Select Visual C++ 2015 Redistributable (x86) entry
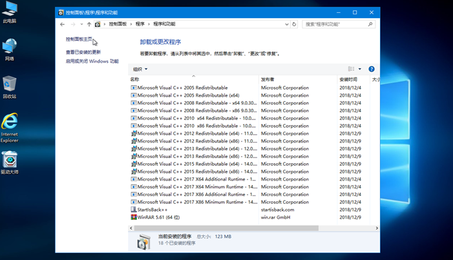 coord(197,172)
